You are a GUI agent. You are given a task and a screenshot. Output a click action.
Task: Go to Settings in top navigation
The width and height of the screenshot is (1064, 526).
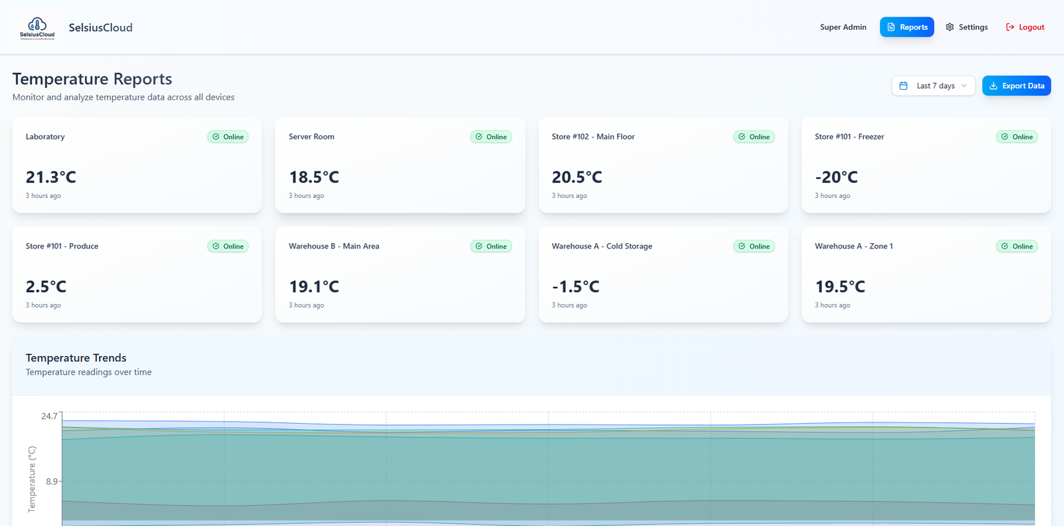(966, 27)
